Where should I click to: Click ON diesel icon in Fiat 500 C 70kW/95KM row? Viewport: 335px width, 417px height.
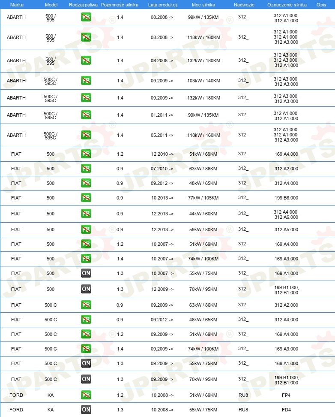(x=86, y=379)
